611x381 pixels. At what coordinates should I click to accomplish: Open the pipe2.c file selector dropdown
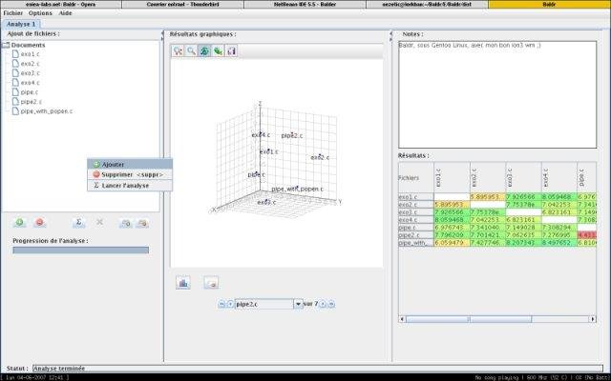pos(298,304)
